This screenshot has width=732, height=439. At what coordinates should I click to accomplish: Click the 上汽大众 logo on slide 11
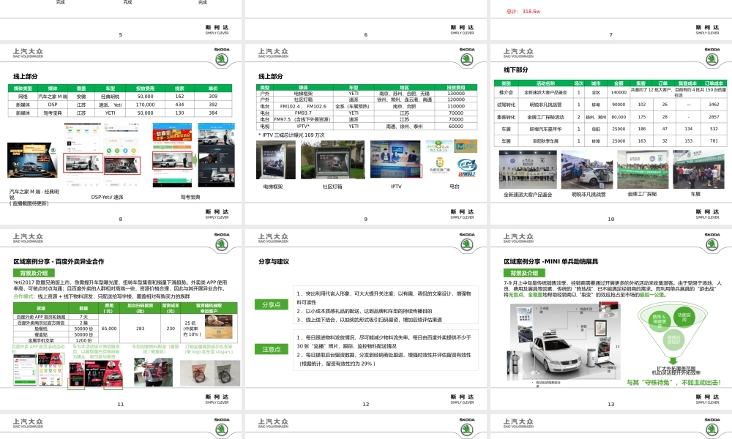pos(28,238)
